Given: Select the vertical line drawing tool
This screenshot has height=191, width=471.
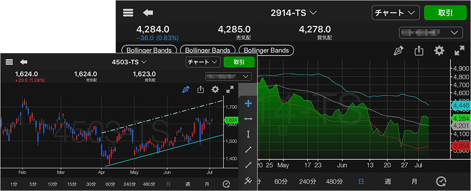Looking at the screenshot, I should click(248, 134).
